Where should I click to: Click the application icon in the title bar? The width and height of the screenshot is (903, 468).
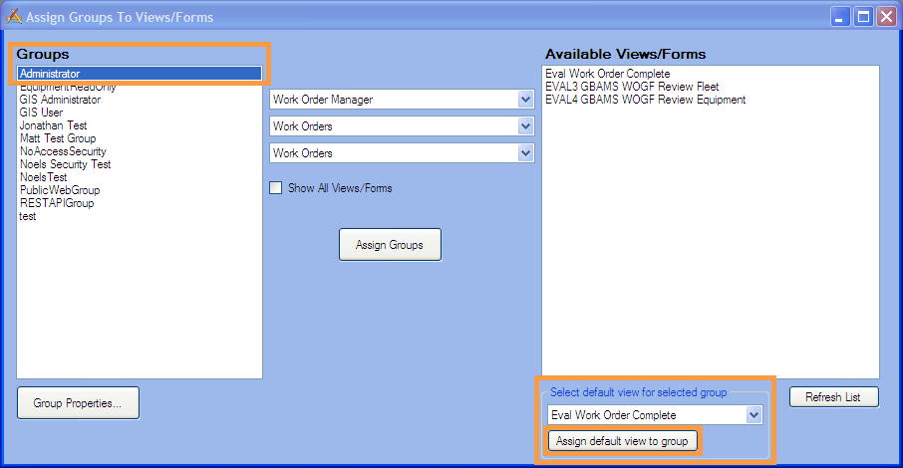click(14, 16)
